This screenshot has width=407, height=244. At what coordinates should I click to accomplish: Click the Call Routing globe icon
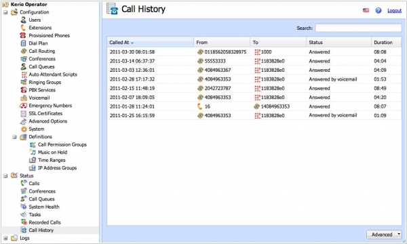23,51
